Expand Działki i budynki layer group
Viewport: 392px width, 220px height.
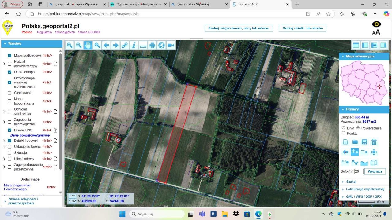click(x=4, y=141)
